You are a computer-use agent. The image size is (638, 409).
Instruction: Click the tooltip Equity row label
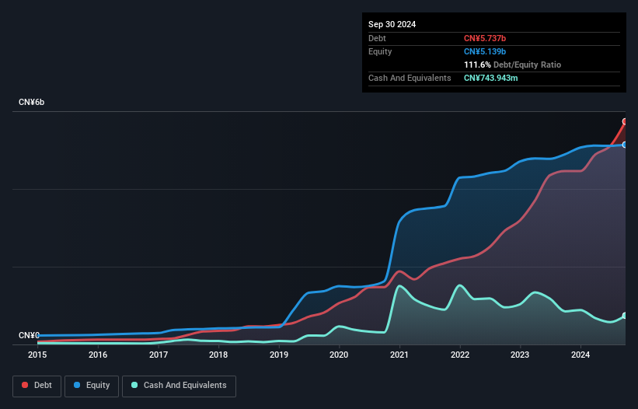(x=380, y=51)
